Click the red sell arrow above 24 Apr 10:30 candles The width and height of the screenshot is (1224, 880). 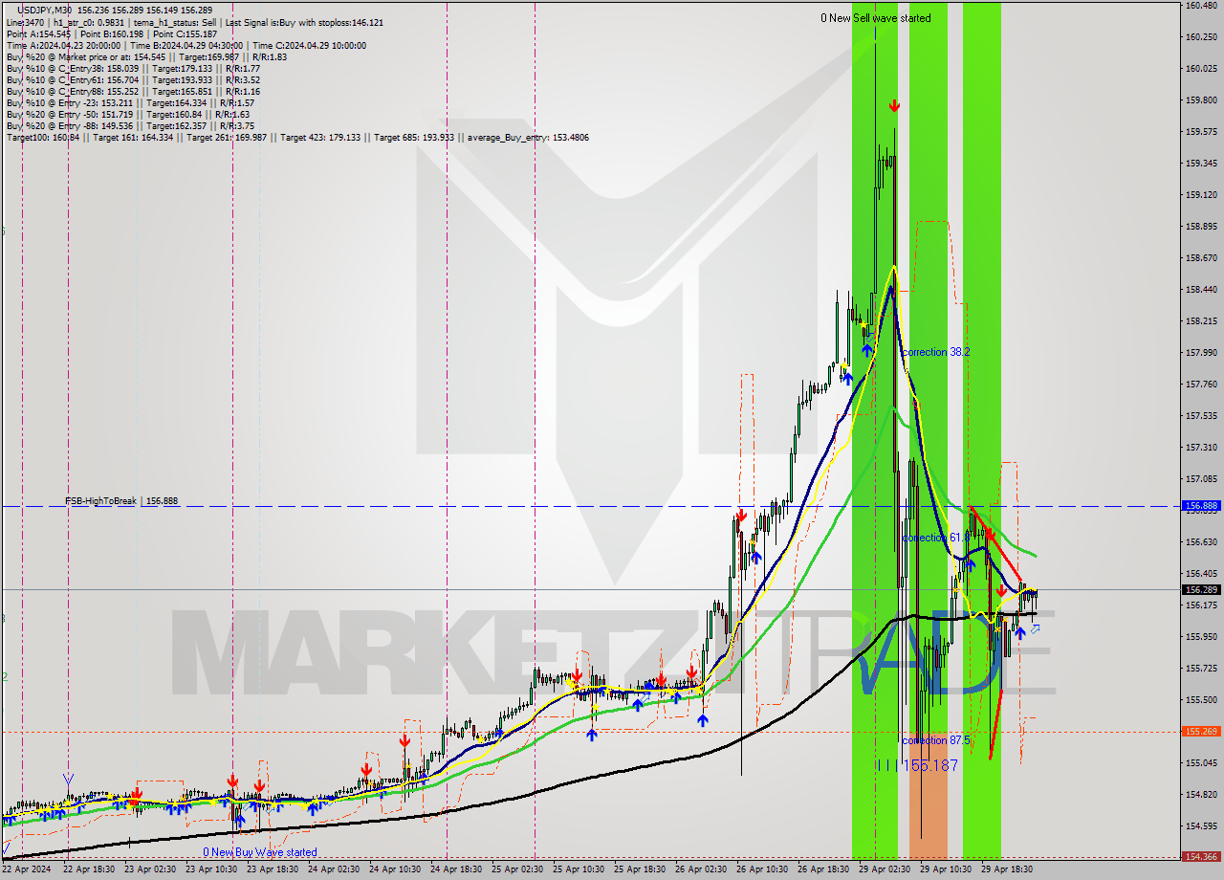(405, 740)
